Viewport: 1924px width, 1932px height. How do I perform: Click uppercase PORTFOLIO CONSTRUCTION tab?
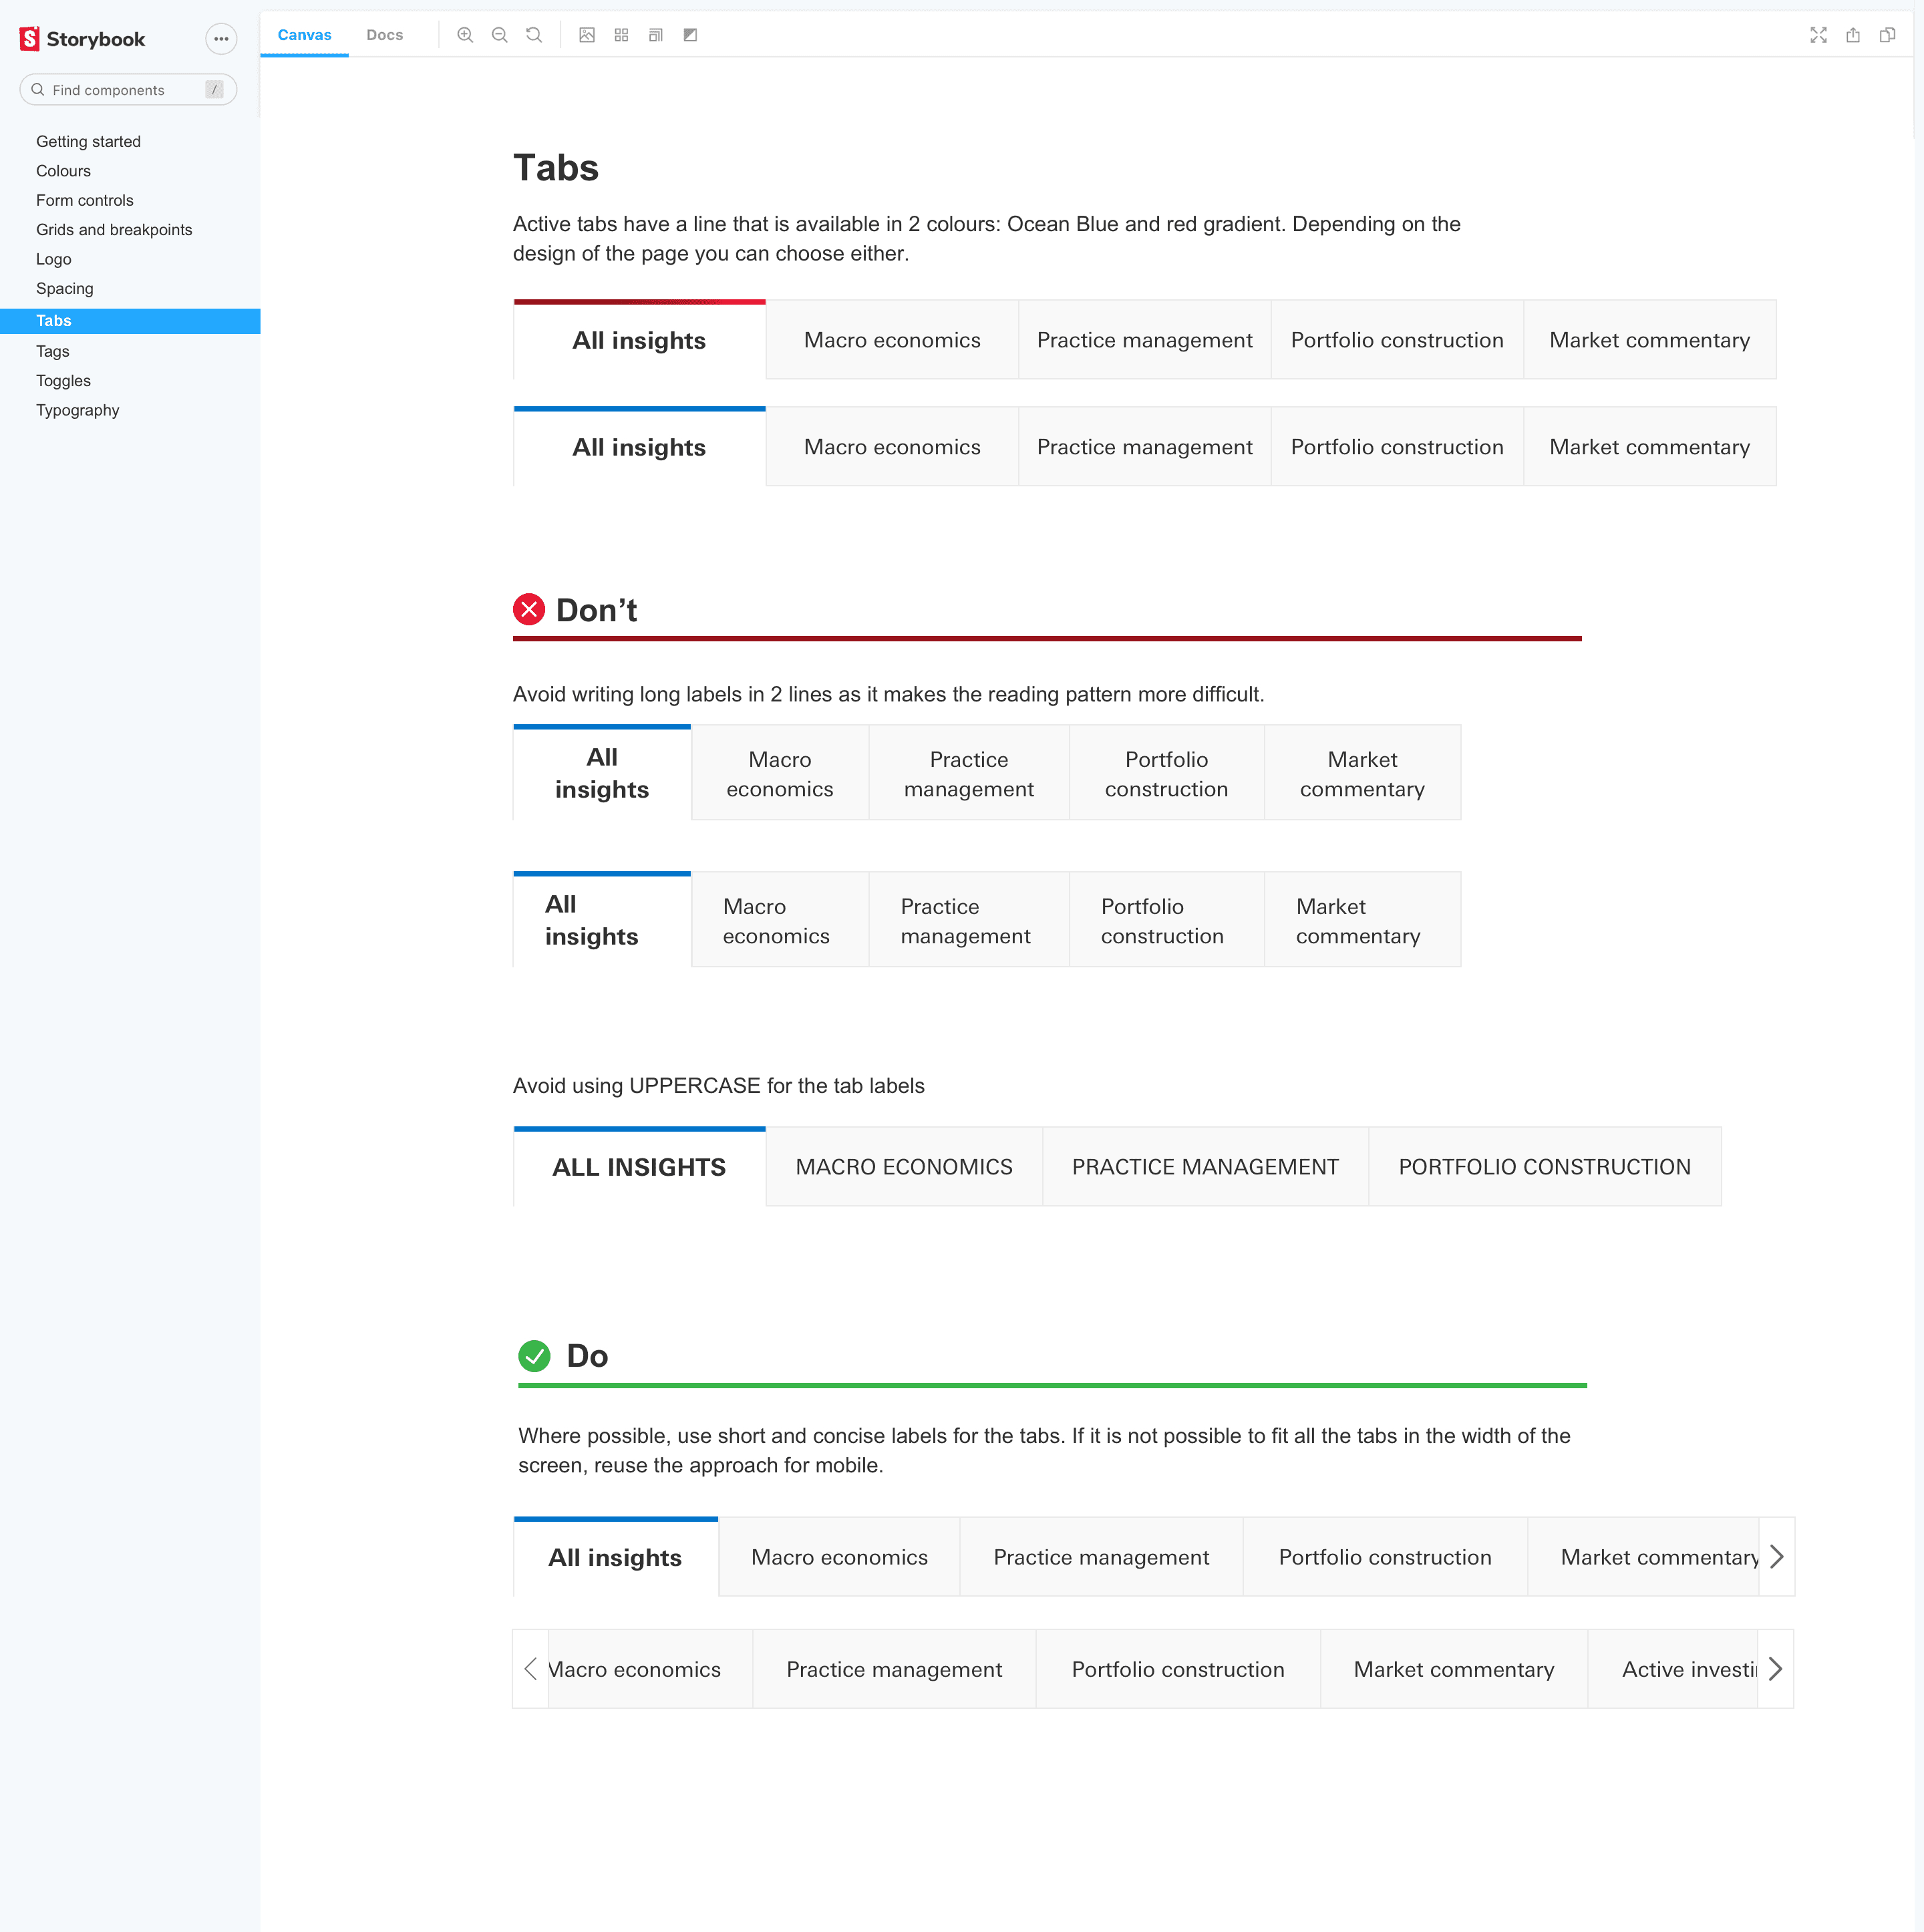pyautogui.click(x=1543, y=1167)
